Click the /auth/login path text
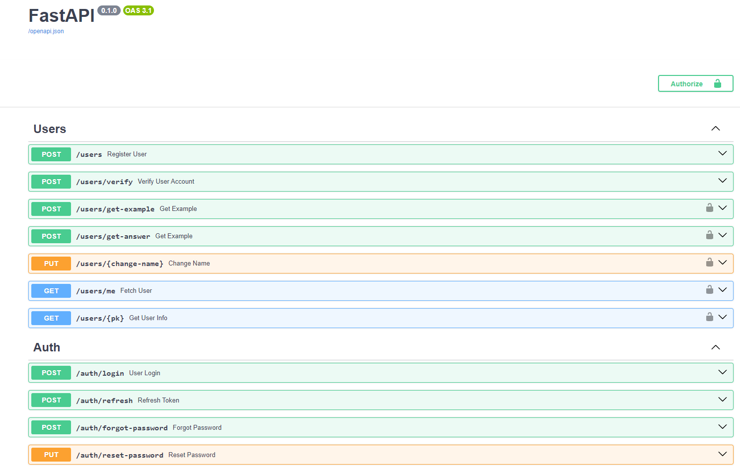740x473 pixels. pos(100,373)
